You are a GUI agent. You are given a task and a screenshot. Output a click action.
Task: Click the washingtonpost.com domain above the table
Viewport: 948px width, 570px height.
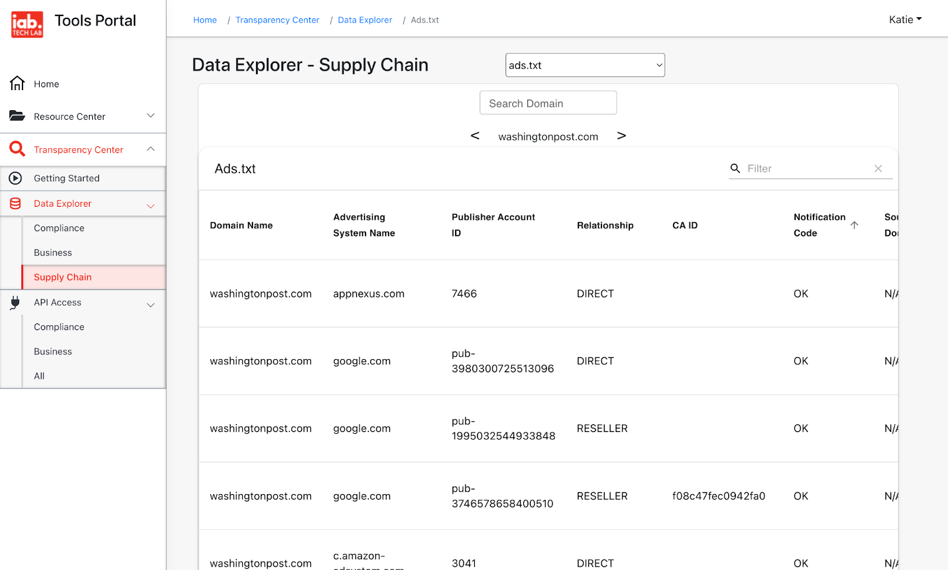click(548, 137)
